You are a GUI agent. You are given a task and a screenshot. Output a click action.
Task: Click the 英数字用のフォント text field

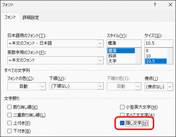click(53, 61)
